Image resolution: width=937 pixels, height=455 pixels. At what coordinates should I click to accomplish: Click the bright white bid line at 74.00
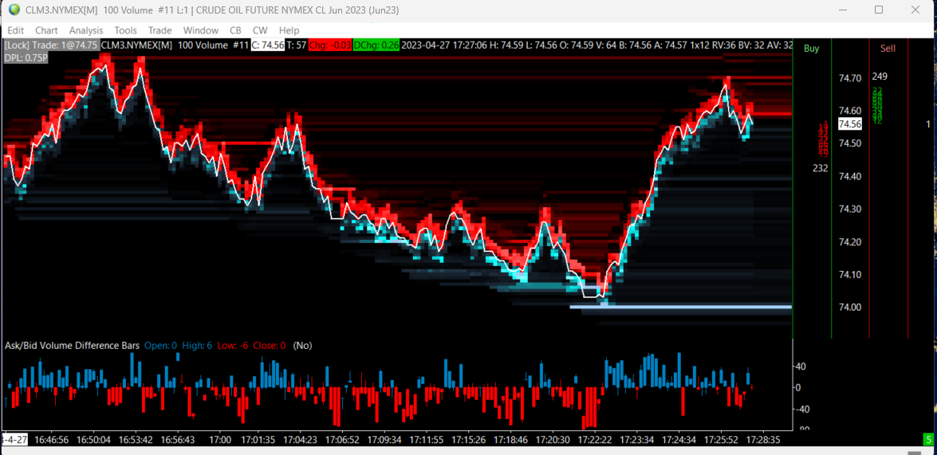point(681,307)
